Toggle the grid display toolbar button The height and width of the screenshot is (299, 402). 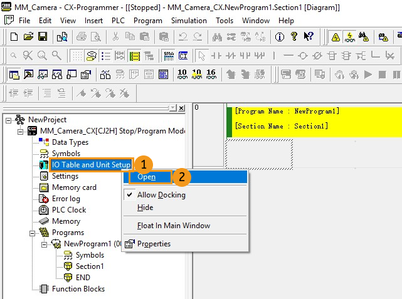77,56
